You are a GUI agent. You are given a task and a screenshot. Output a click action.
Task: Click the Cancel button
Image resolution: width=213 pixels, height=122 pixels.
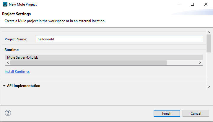click(x=196, y=113)
